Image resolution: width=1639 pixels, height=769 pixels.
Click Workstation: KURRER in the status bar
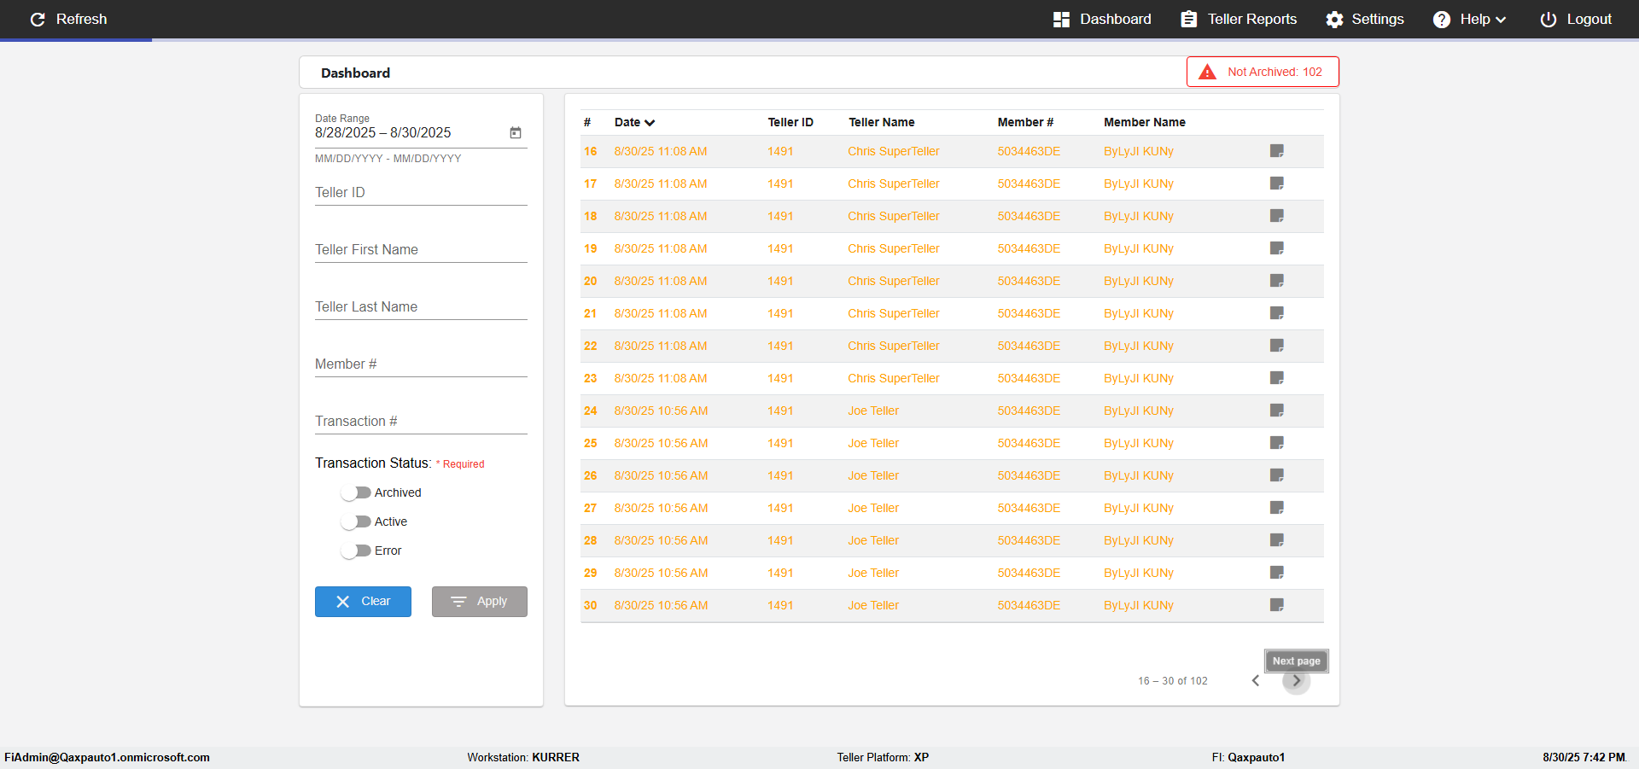523,757
